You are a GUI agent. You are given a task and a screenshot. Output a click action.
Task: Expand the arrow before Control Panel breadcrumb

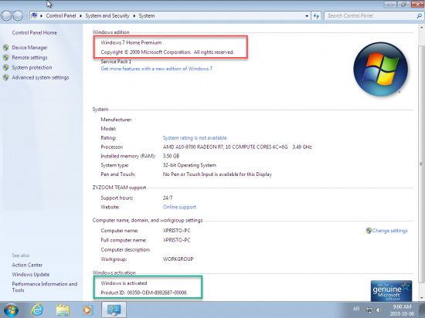(42, 16)
